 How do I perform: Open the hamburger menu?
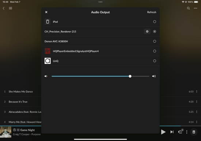tap(11, 8)
